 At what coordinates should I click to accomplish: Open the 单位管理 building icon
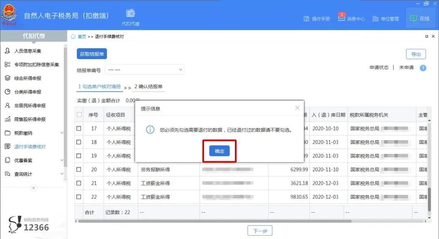[376, 19]
